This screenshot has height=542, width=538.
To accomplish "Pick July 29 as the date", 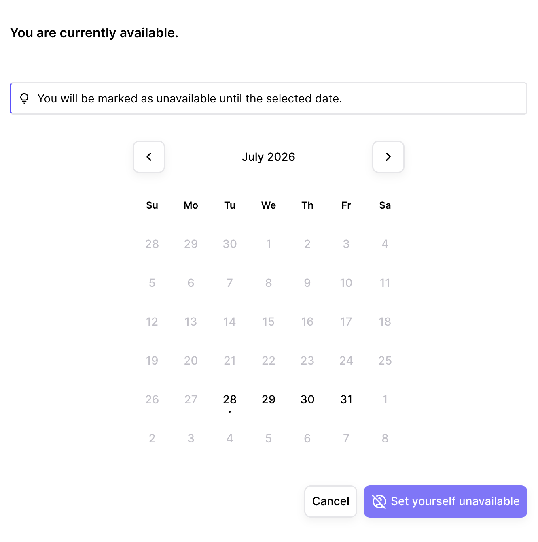I will [x=269, y=399].
